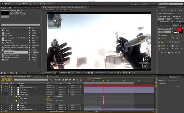Click Play in the Preview panel
Image resolution: width=184 pixels, height=113 pixels.
[166, 10]
